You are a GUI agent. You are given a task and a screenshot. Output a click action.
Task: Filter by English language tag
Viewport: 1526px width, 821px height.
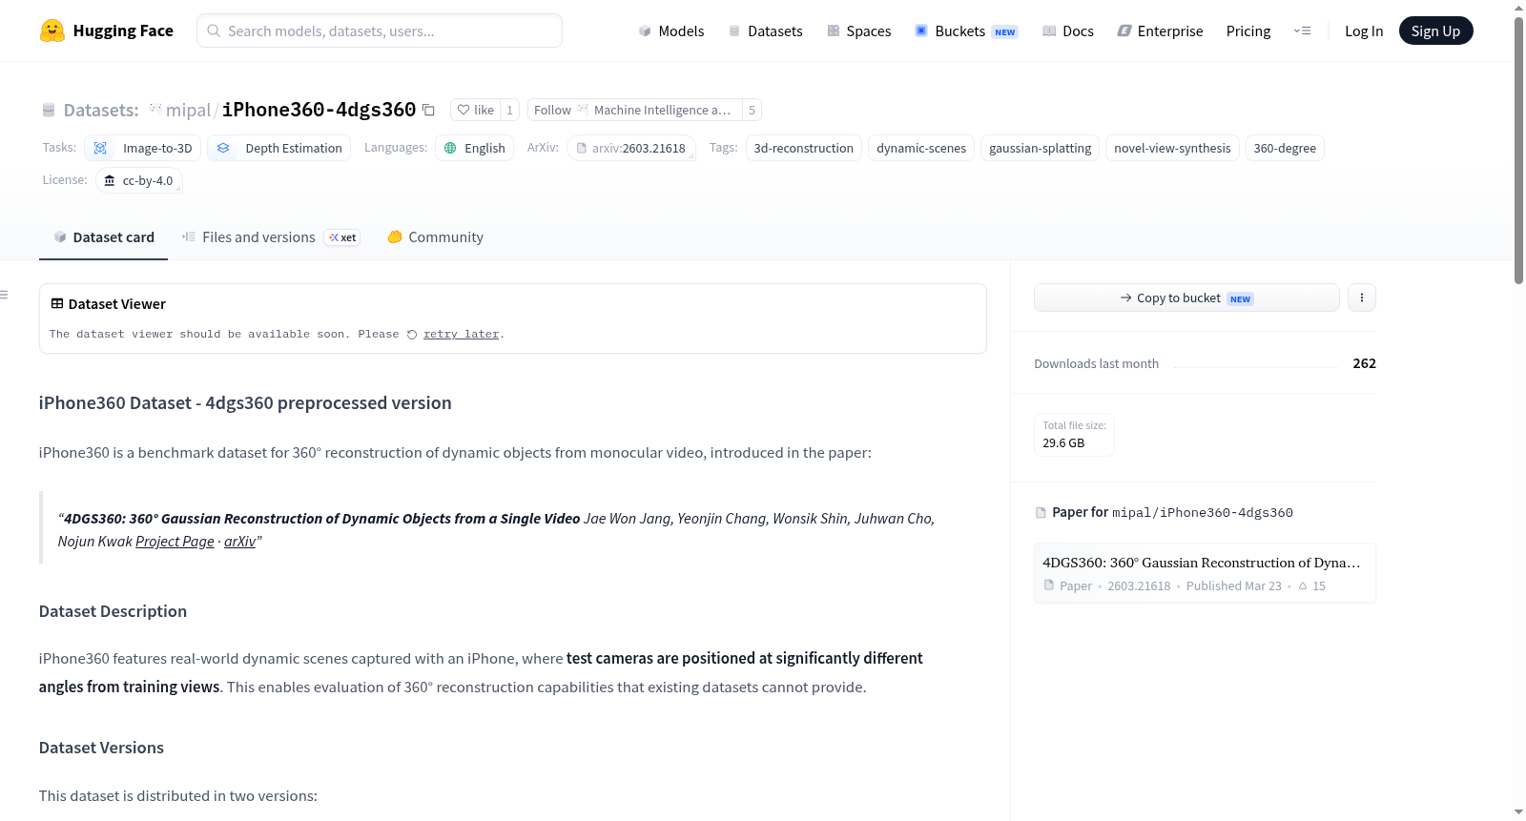(x=475, y=148)
